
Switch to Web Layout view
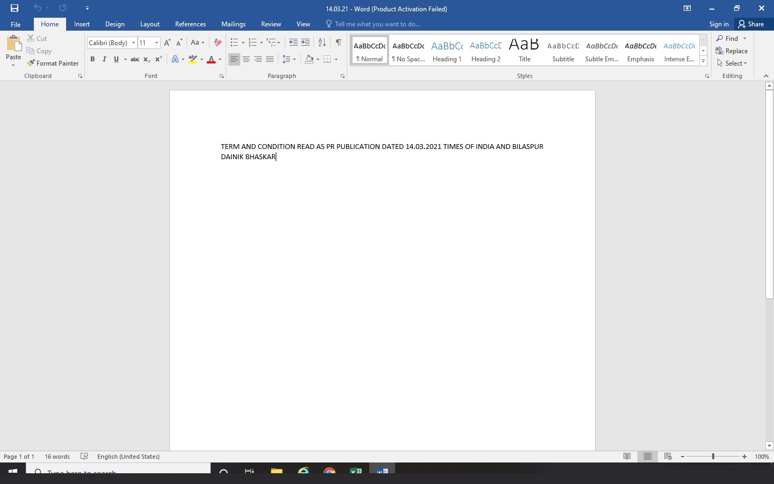click(668, 457)
